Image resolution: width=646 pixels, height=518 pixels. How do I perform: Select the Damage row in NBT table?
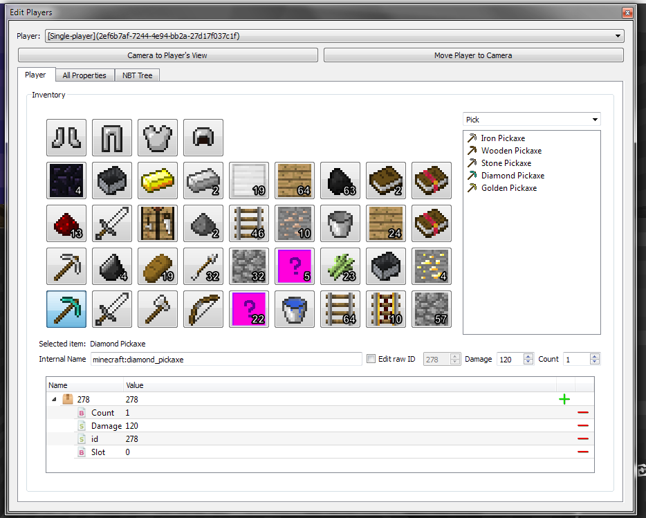[320, 426]
